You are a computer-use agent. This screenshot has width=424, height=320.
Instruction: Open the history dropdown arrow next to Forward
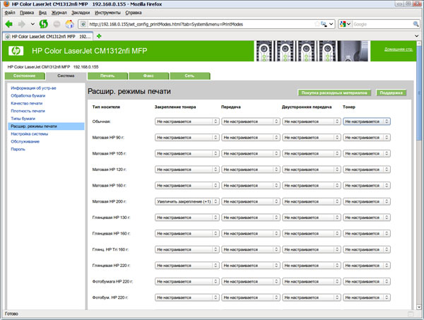33,24
